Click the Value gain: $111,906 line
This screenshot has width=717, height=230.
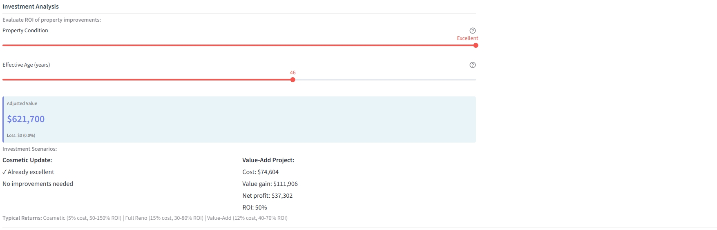coord(270,184)
